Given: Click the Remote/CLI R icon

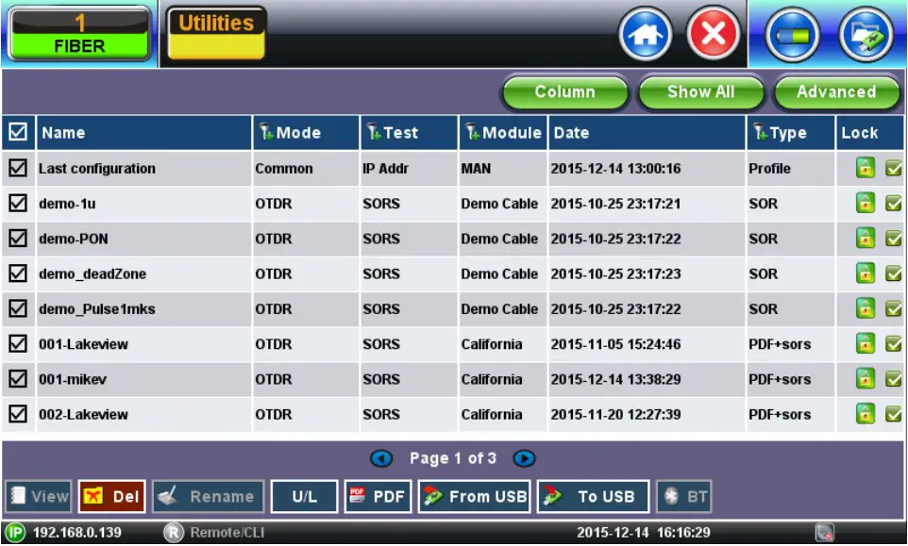Looking at the screenshot, I should (173, 533).
